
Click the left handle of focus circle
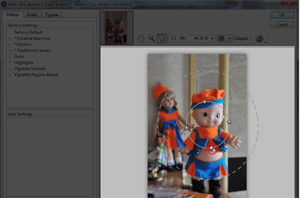click(x=186, y=128)
